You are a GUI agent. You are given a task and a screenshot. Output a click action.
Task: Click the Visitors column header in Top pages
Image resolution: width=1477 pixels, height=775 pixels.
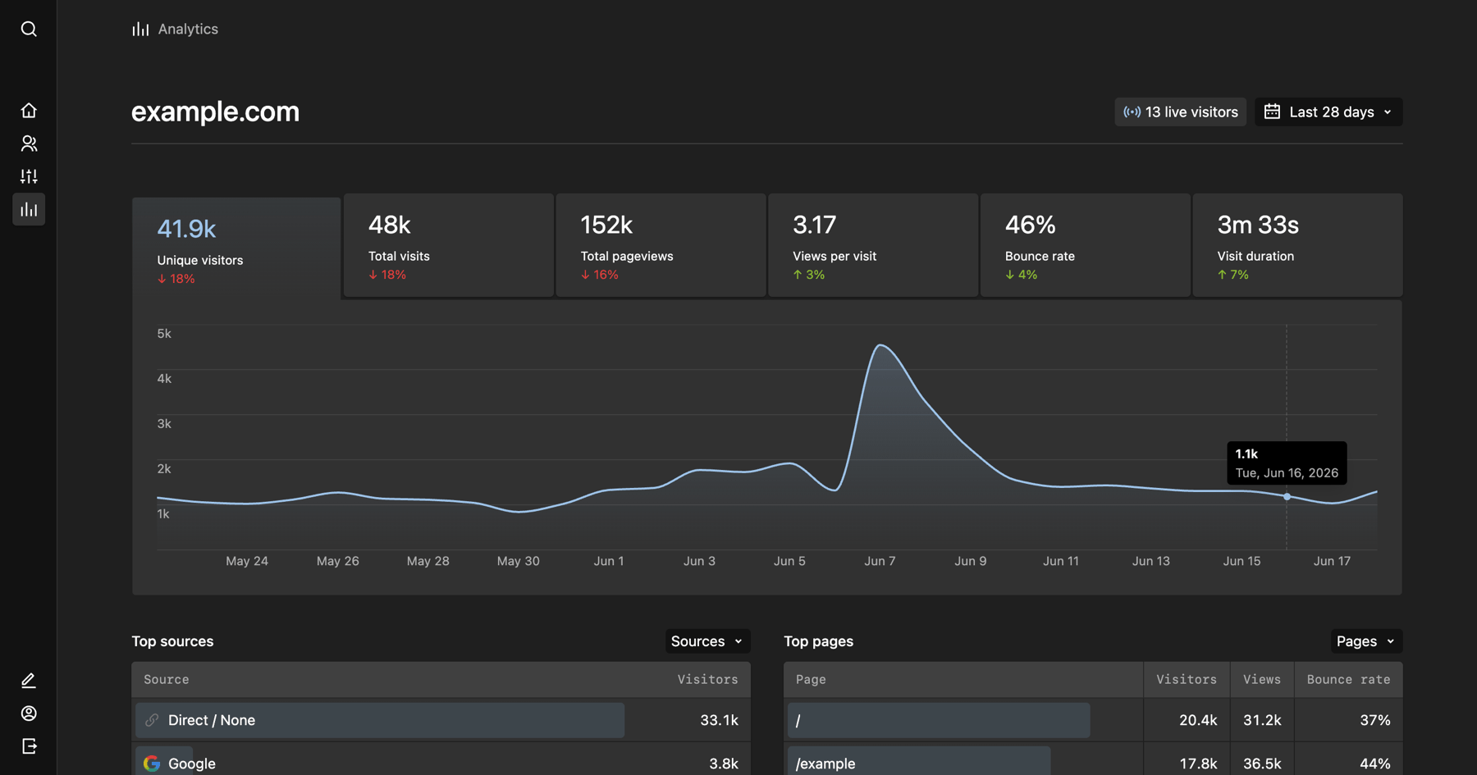pyautogui.click(x=1187, y=680)
